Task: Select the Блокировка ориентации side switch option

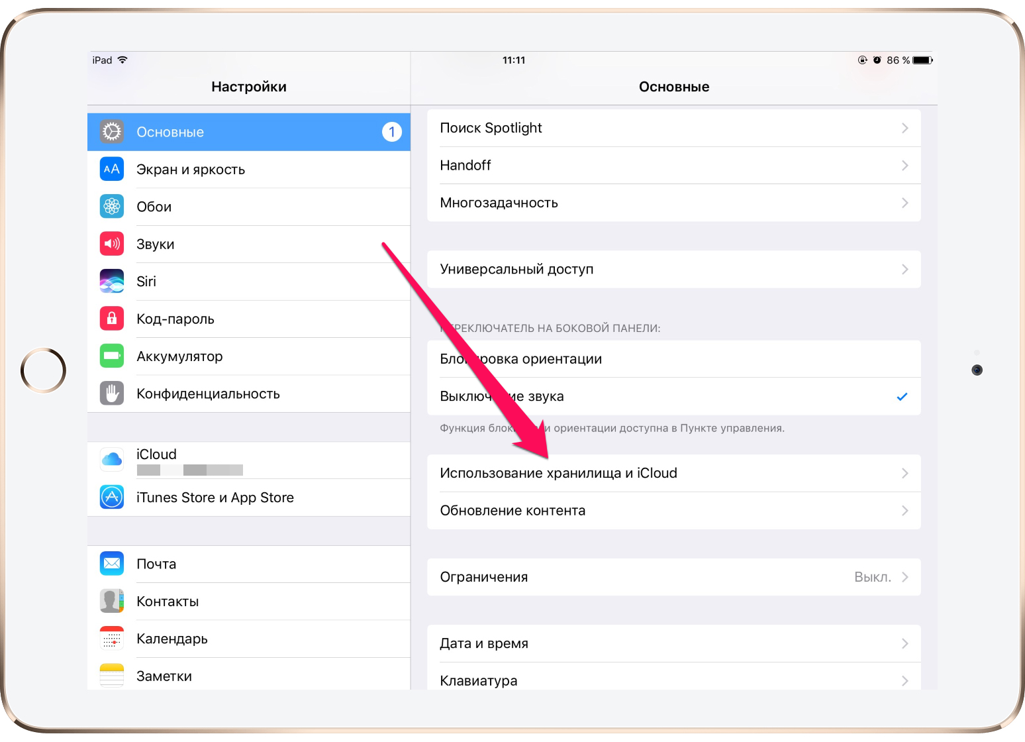Action: click(673, 359)
